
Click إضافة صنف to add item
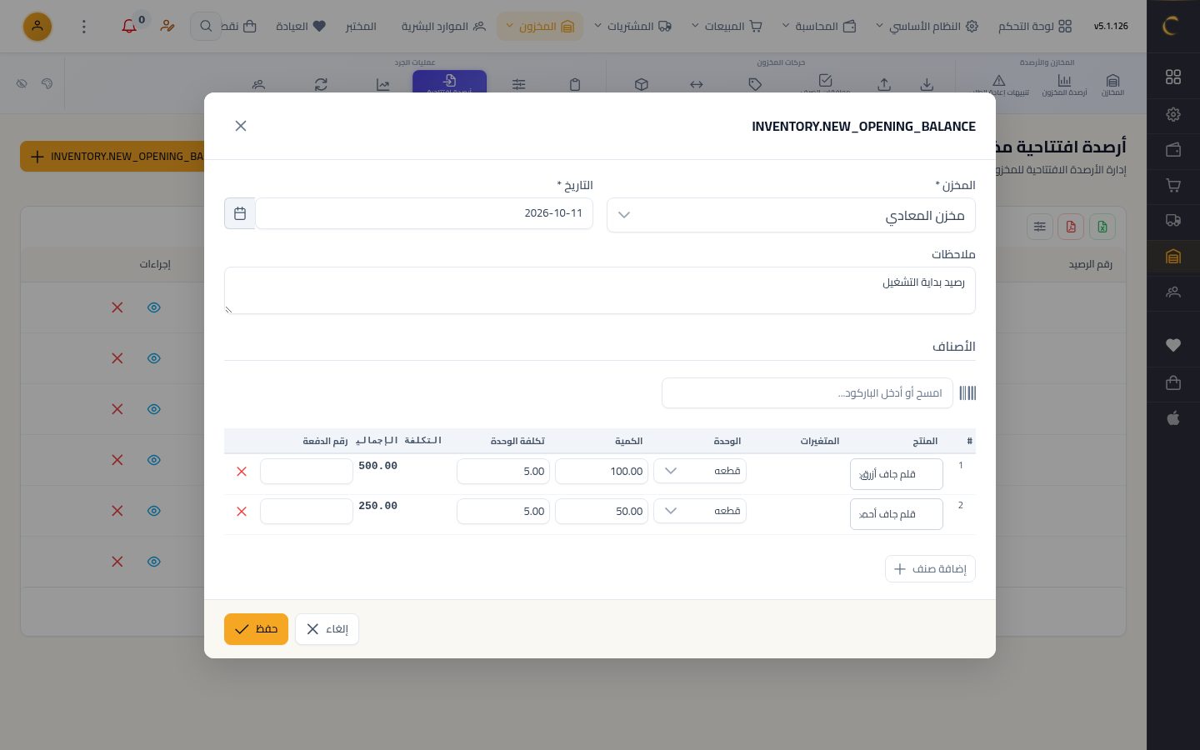930,569
